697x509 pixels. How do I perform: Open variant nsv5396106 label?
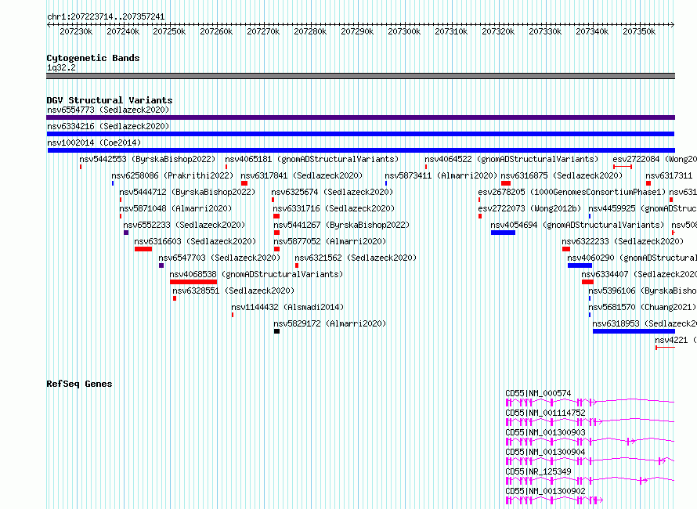(x=642, y=291)
